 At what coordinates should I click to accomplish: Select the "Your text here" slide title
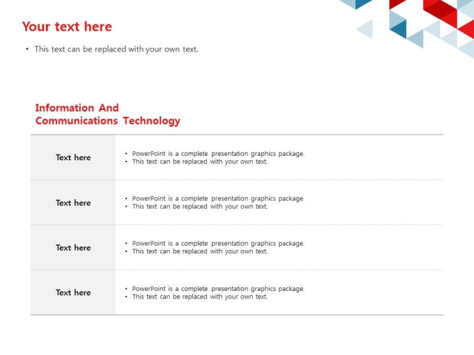pyautogui.click(x=67, y=26)
